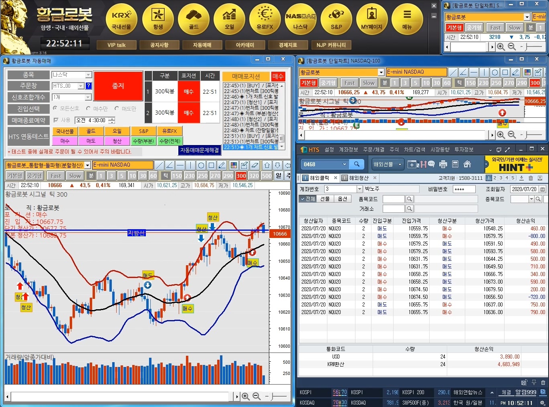Open the KRX 국내선물 gold button
549x407 pixels.
121,19
